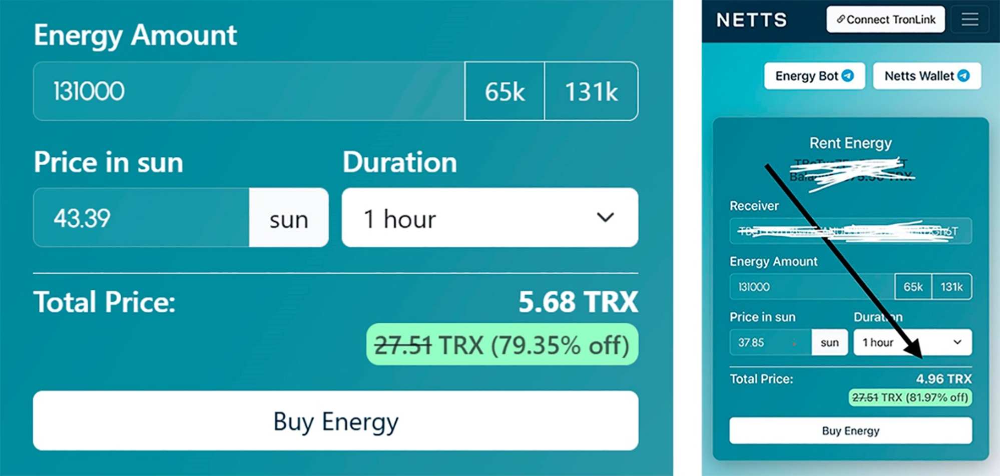
Task: Select the 65k preset in the enlarged form
Action: tap(505, 92)
